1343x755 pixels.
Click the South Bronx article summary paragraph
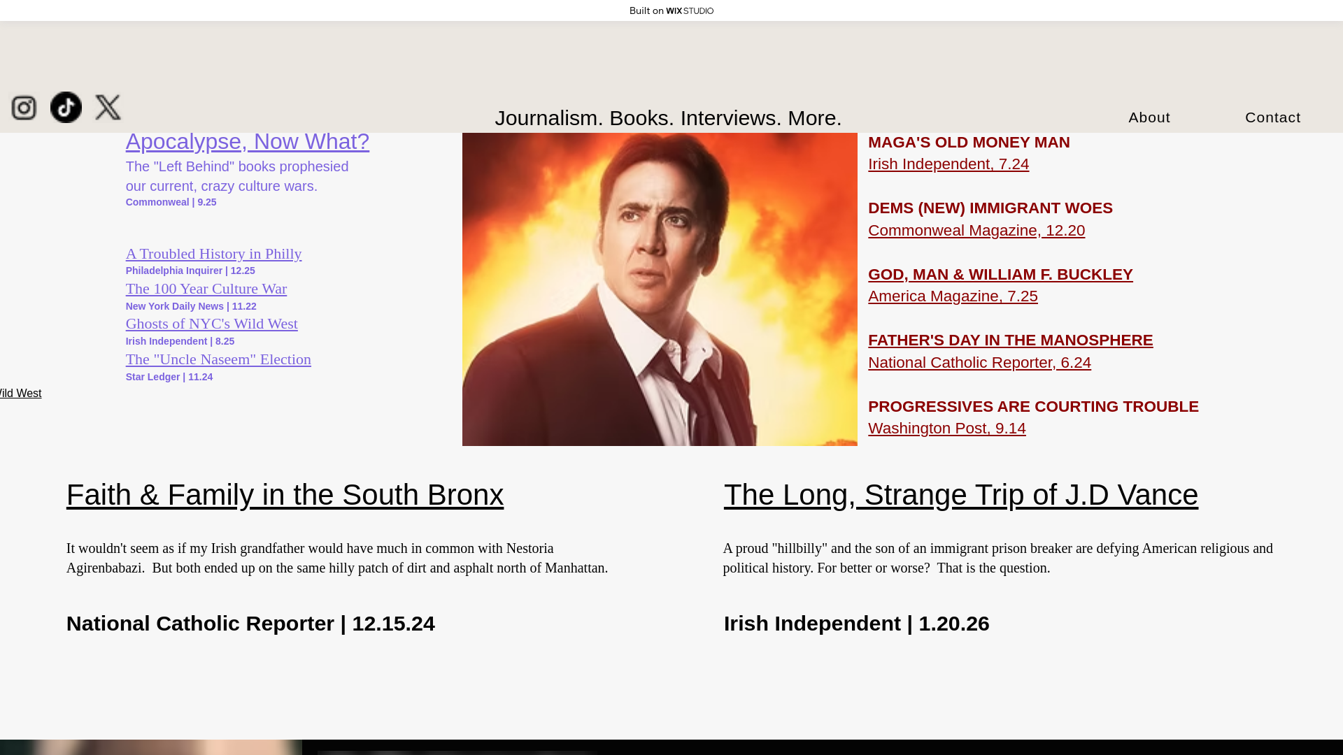[337, 559]
